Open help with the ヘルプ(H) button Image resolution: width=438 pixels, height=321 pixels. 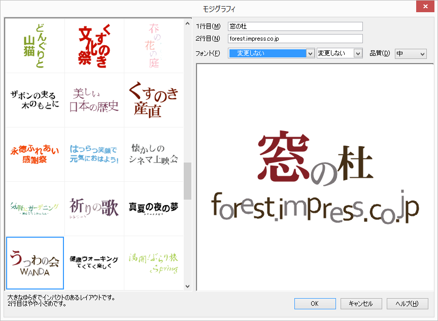(x=407, y=304)
